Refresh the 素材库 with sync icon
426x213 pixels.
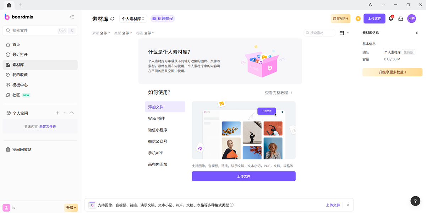(x=113, y=19)
